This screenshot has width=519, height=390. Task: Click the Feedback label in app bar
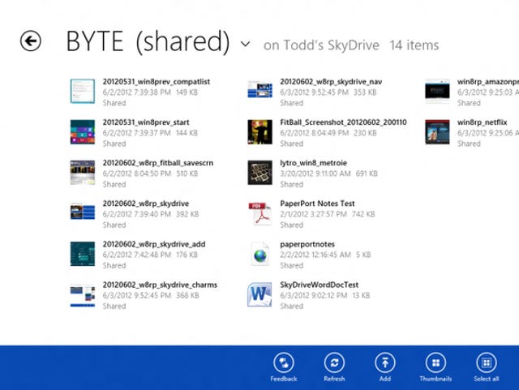coord(284,379)
